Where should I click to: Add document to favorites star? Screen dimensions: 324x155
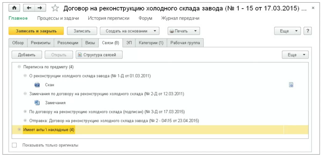tap(54, 8)
